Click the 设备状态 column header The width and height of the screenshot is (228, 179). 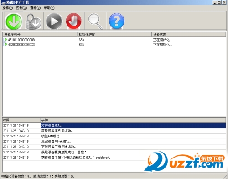(189, 34)
